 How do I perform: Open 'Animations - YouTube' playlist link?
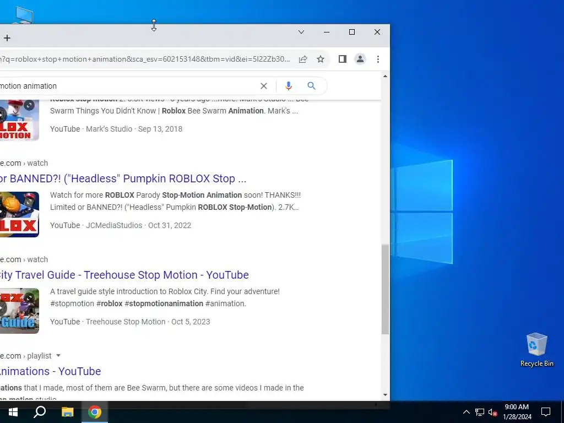(50, 371)
